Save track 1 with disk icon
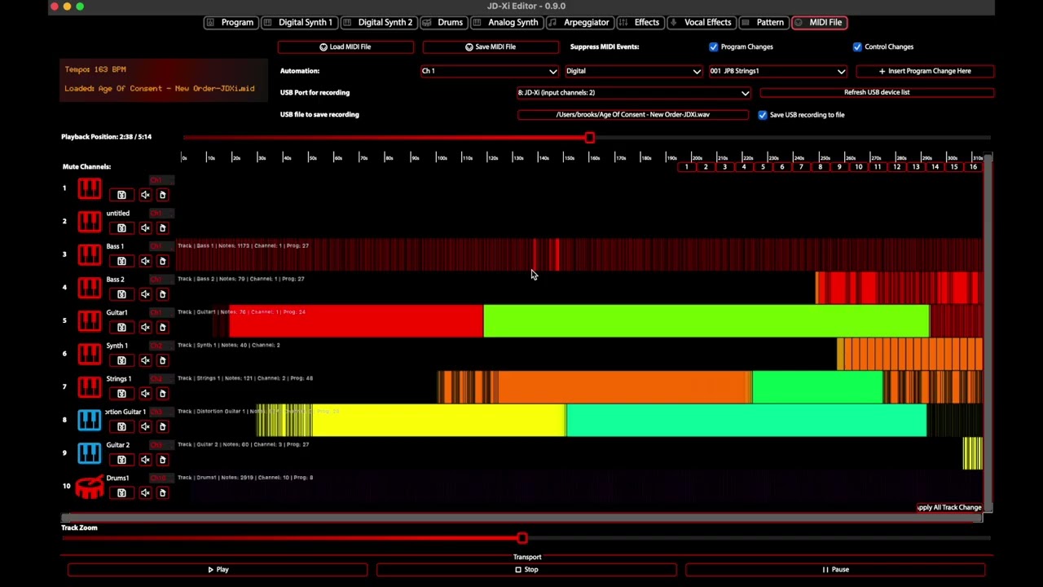Screen dimensions: 1043x587 [x=121, y=195]
